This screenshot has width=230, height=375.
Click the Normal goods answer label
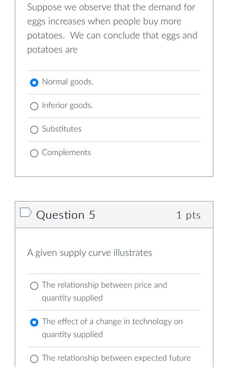tap(68, 82)
